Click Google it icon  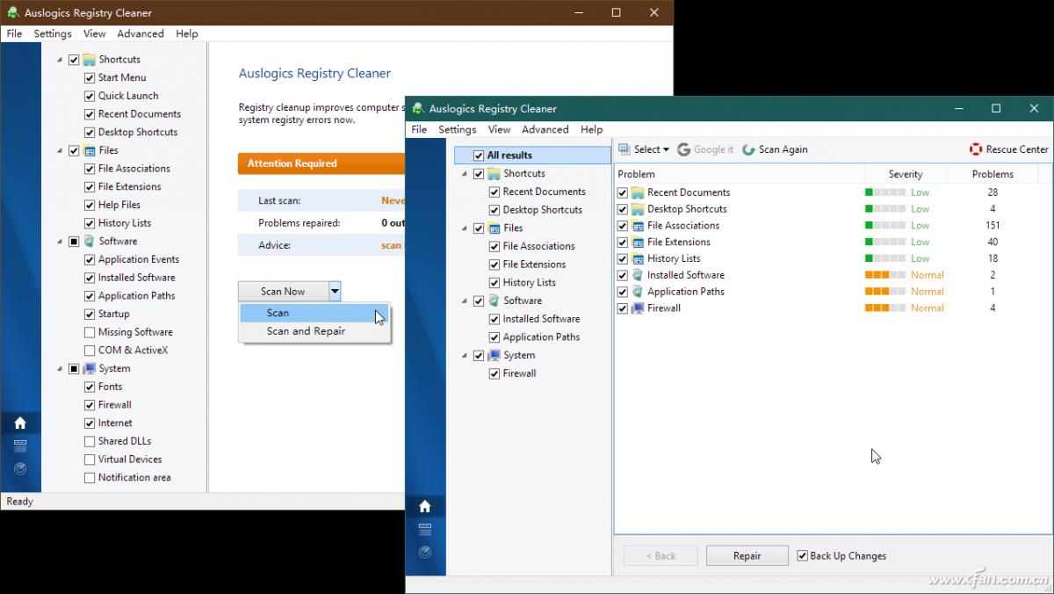(683, 149)
